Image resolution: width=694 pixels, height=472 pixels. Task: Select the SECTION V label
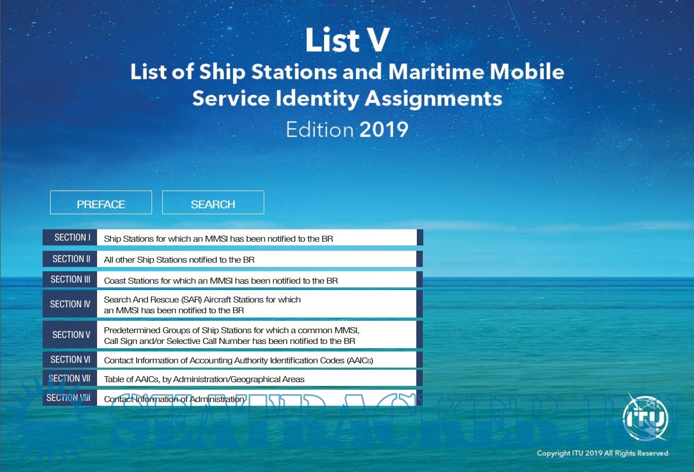[x=70, y=334]
